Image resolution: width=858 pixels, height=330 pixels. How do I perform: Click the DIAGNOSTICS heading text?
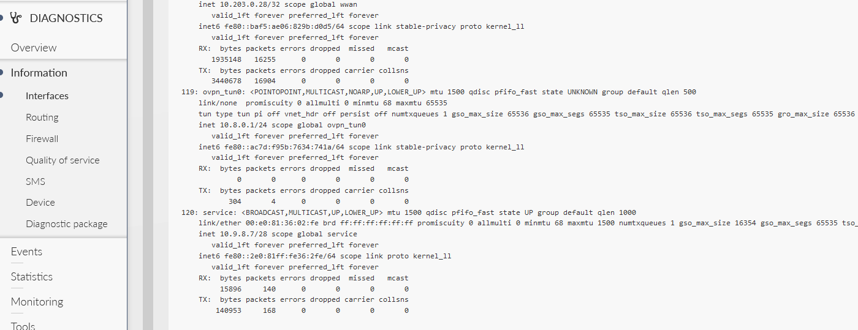pyautogui.click(x=66, y=18)
